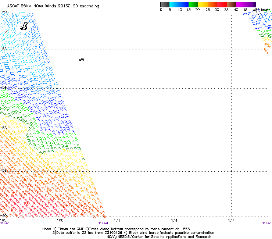This screenshot has width=272, height=239.
Task: Click the larger island outline near -51 latitude
Action: point(24,26)
